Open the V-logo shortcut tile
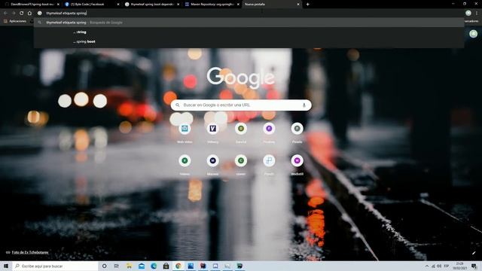Screen dimensions: 482x271 212,129
